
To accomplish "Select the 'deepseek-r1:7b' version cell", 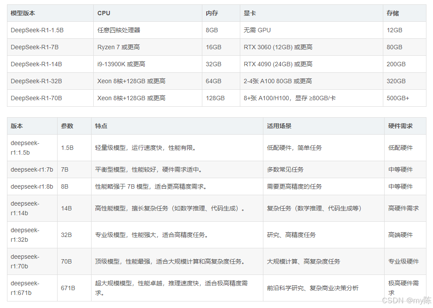I will pyautogui.click(x=32, y=169).
